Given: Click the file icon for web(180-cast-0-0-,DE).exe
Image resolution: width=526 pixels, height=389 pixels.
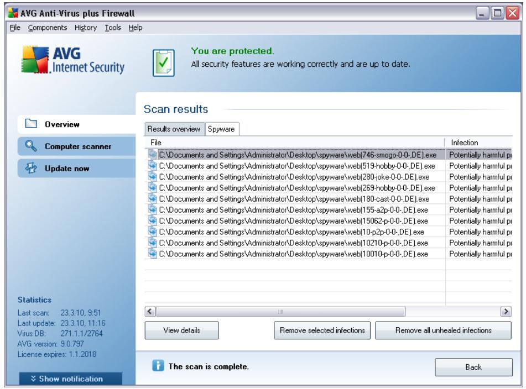Looking at the screenshot, I should point(152,199).
